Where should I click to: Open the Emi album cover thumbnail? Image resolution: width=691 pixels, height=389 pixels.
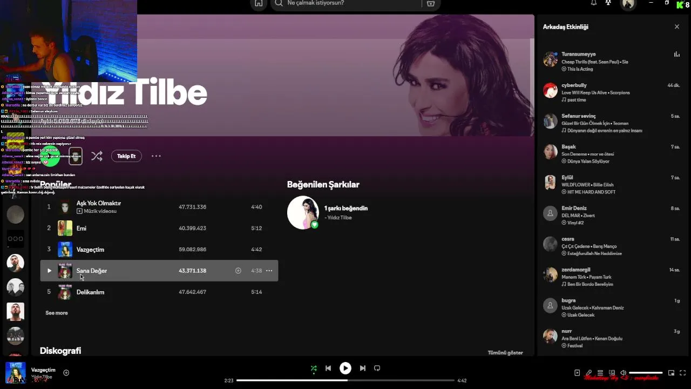click(65, 228)
